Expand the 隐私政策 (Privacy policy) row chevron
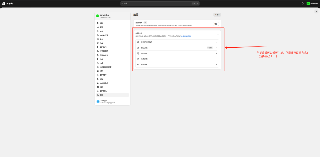 point(216,48)
